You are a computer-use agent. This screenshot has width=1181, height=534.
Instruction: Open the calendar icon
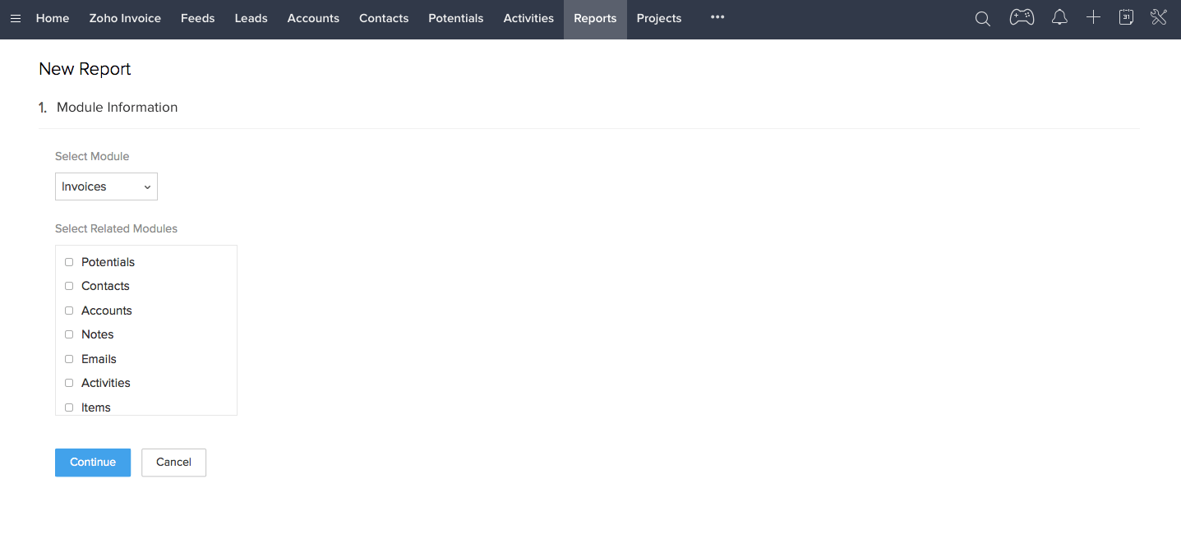[x=1126, y=17]
